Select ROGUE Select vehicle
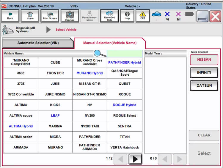223x168 pixels. [125, 116]
